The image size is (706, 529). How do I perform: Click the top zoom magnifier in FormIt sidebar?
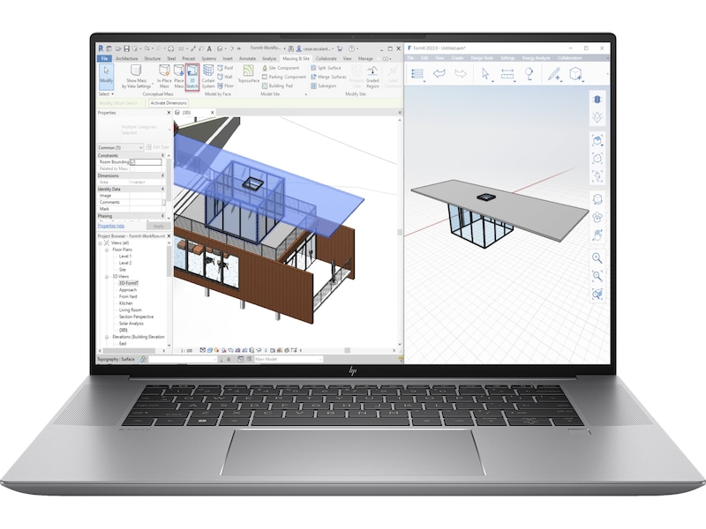tap(597, 258)
